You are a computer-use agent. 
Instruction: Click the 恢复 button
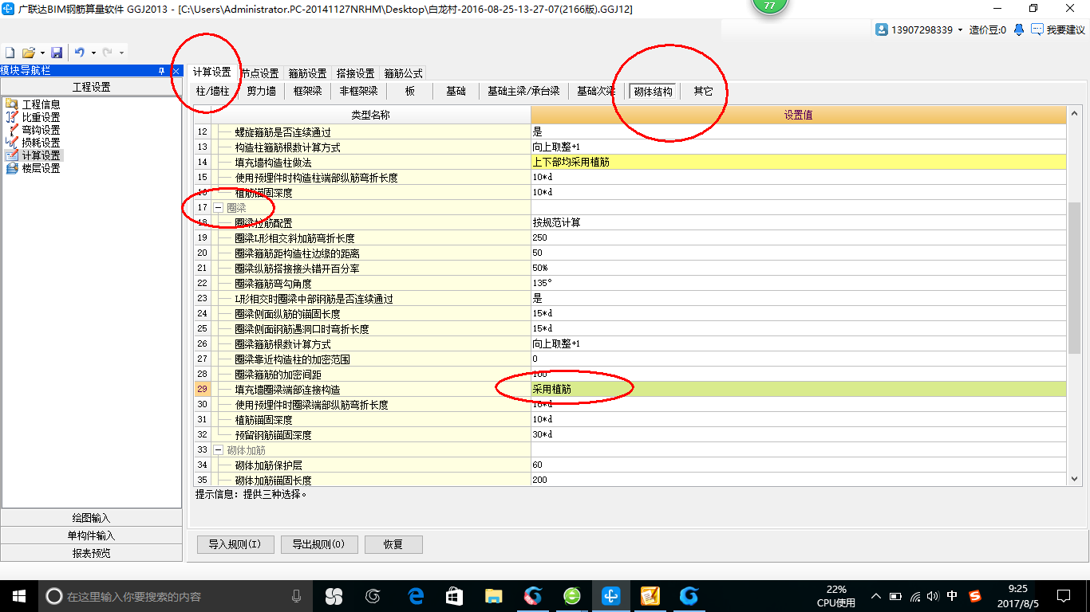click(393, 544)
